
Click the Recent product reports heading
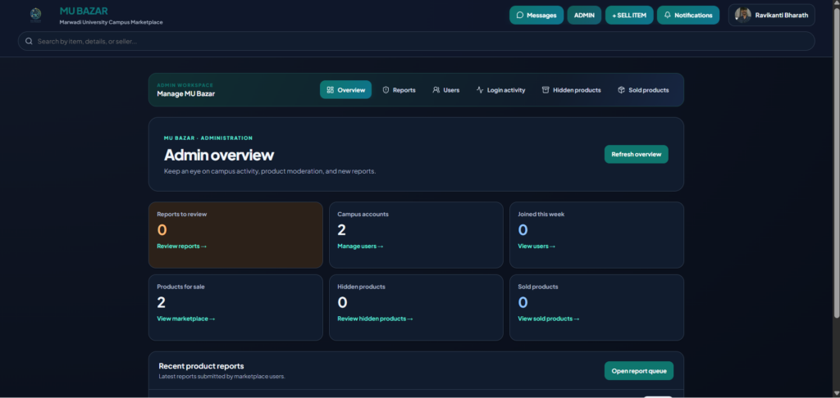(202, 366)
